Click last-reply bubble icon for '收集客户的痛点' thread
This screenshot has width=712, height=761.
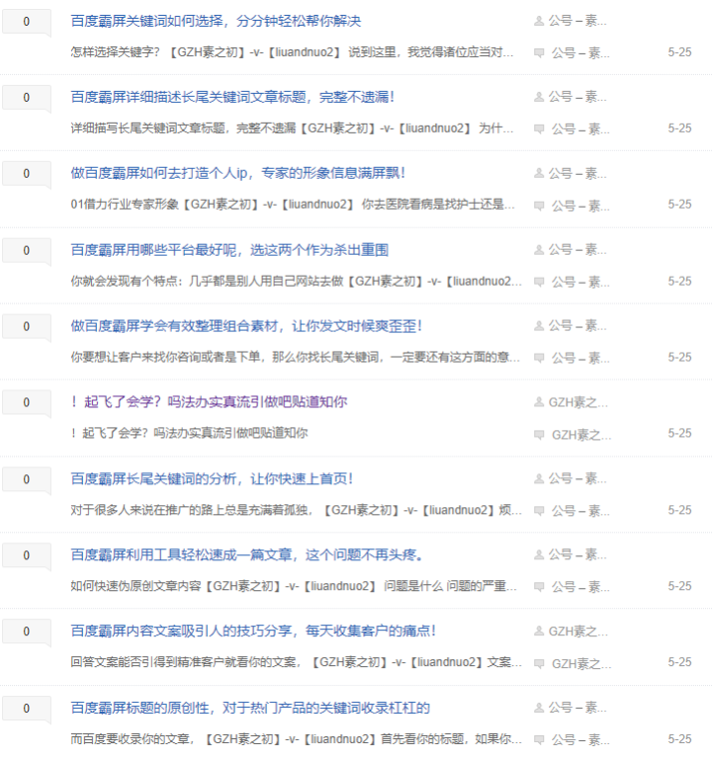point(539,663)
